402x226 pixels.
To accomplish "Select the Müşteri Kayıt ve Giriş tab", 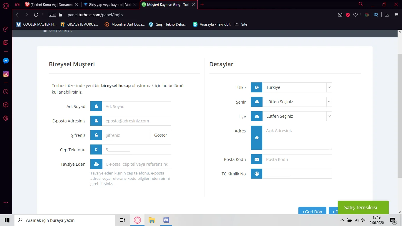I will 168,5.
